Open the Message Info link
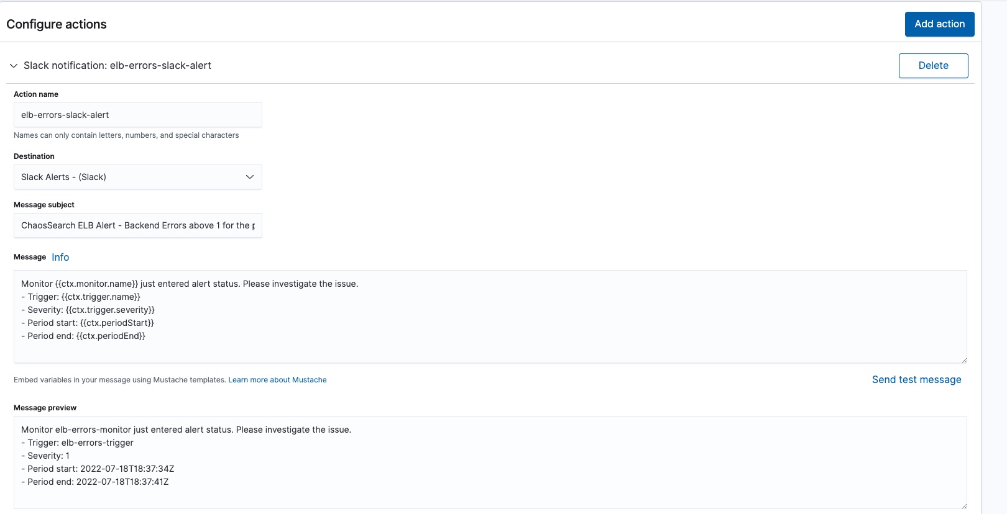The height and width of the screenshot is (514, 1007). click(x=60, y=257)
